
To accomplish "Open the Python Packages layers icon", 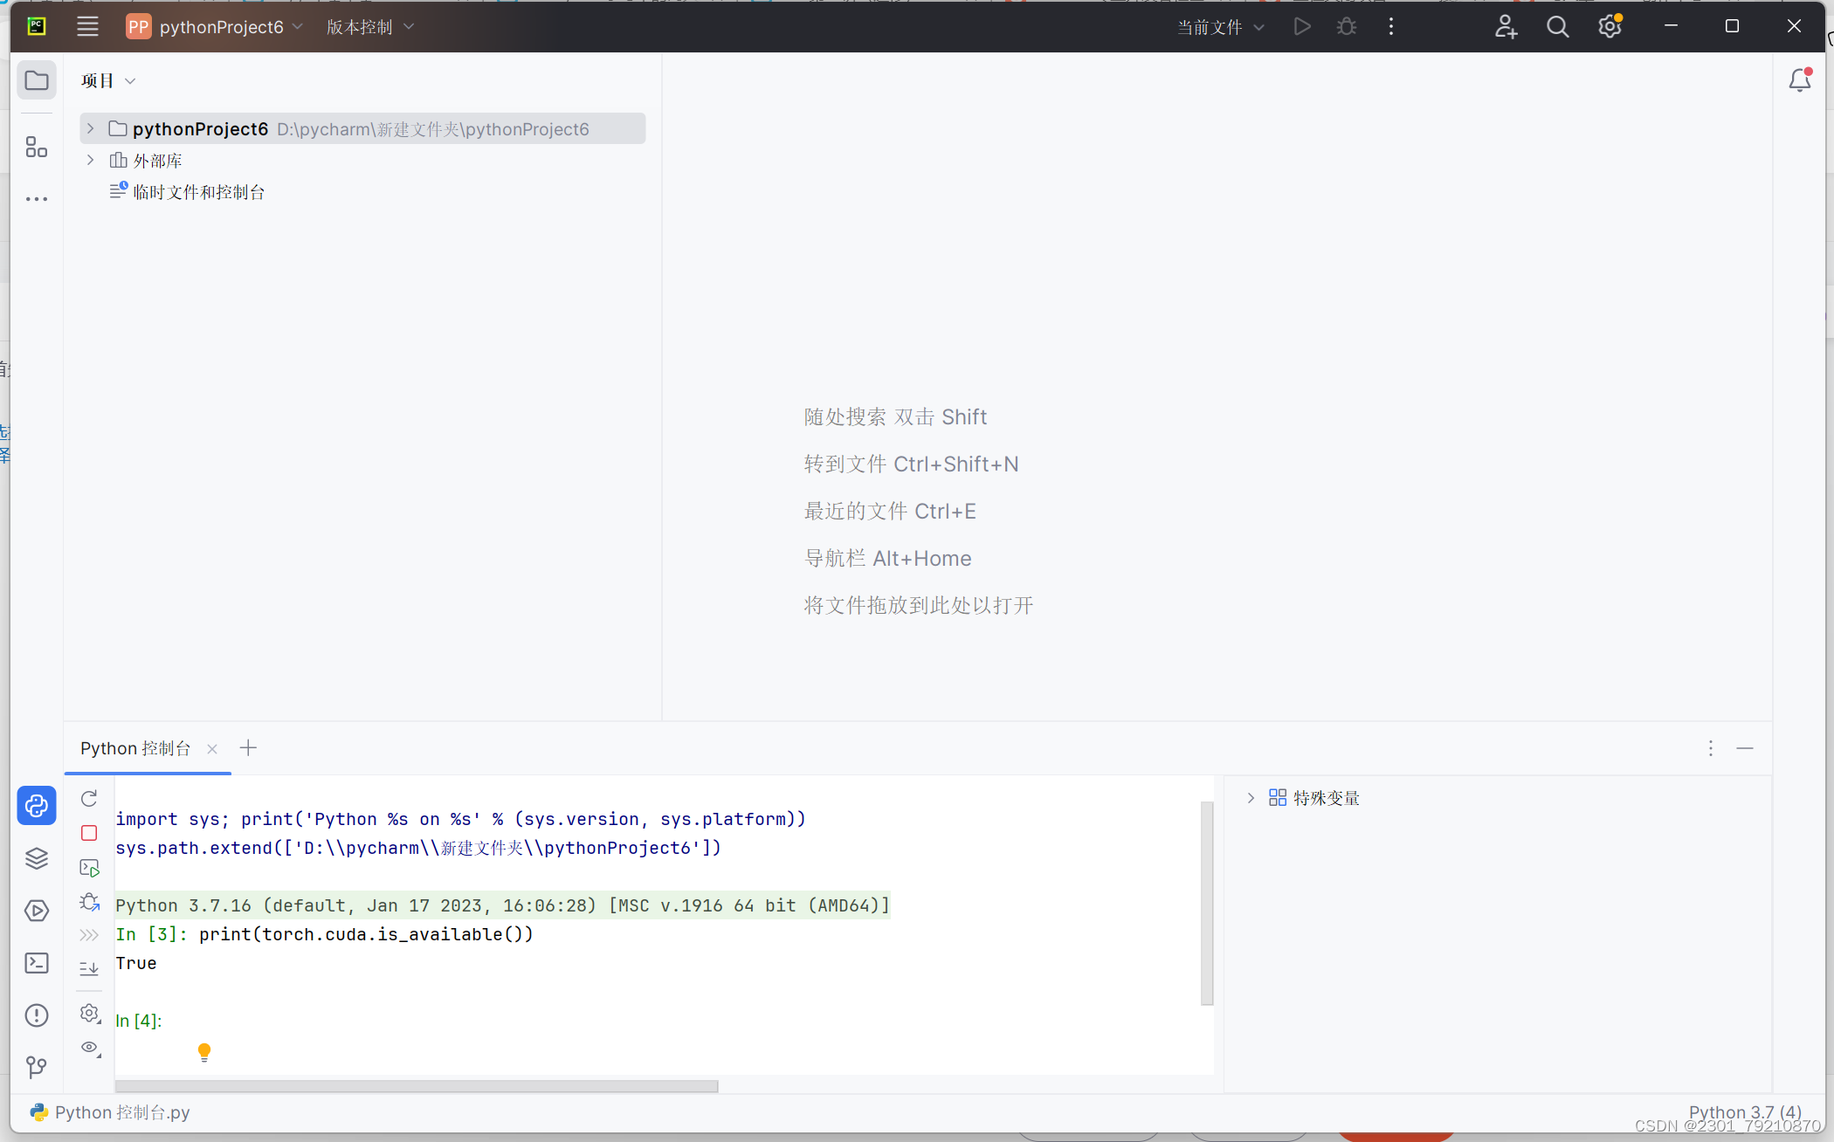I will [37, 858].
